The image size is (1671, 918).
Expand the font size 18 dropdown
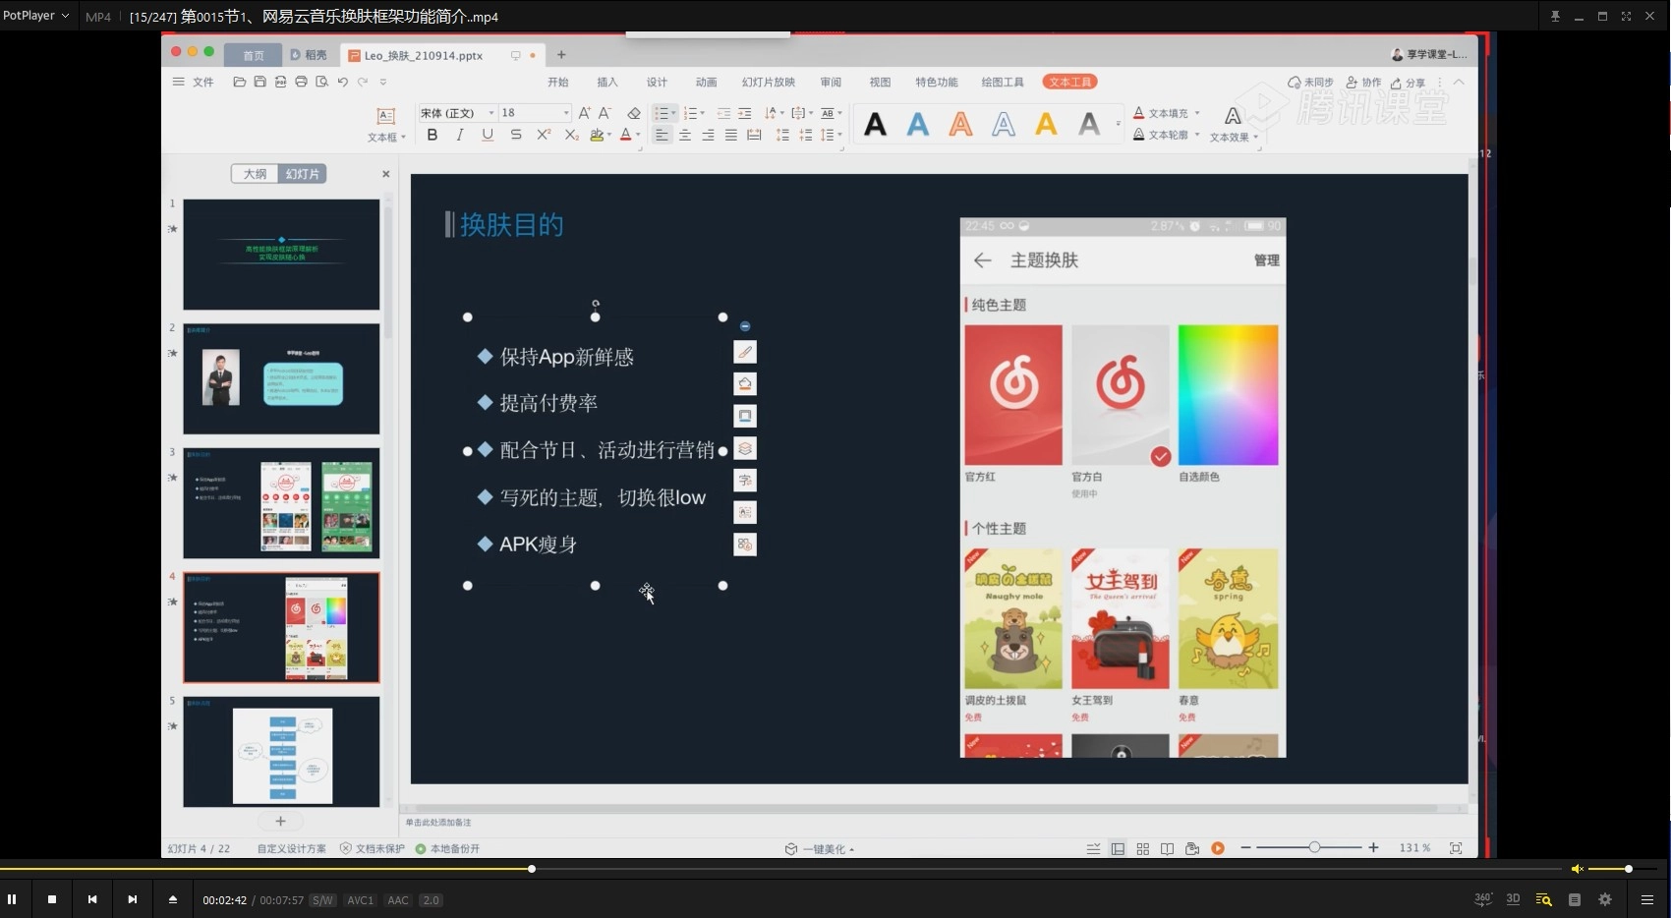566,113
